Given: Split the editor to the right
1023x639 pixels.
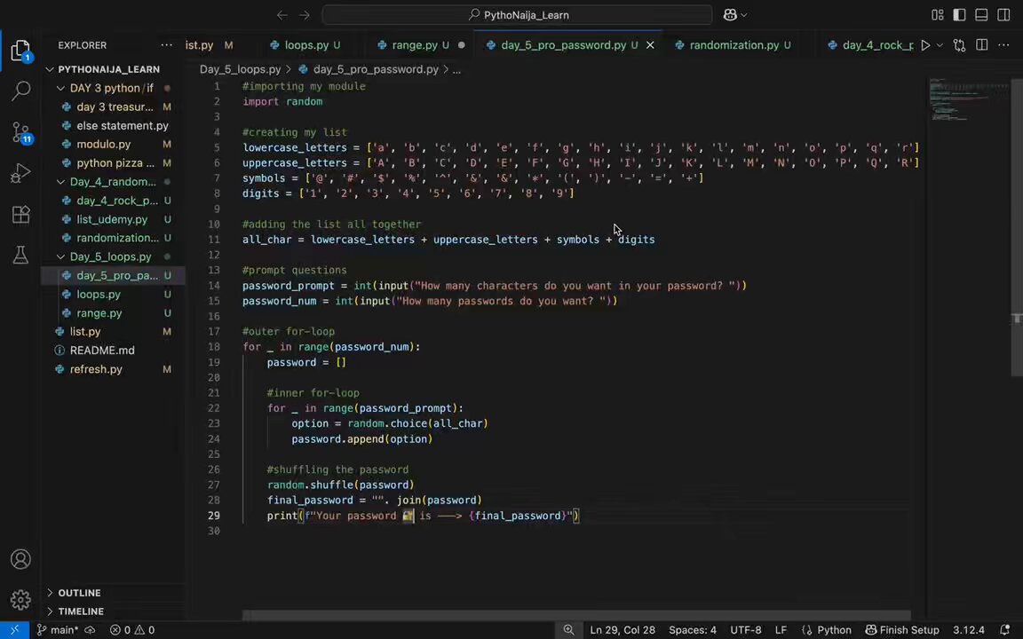Looking at the screenshot, I should 981,45.
